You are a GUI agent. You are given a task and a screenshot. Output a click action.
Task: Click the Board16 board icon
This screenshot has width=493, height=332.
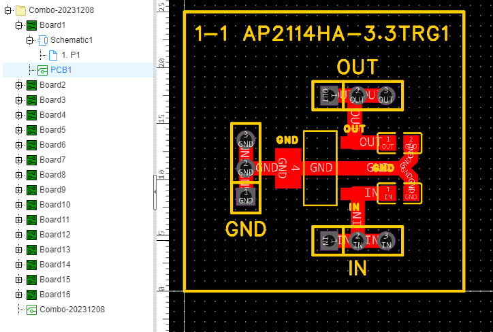[x=31, y=295]
